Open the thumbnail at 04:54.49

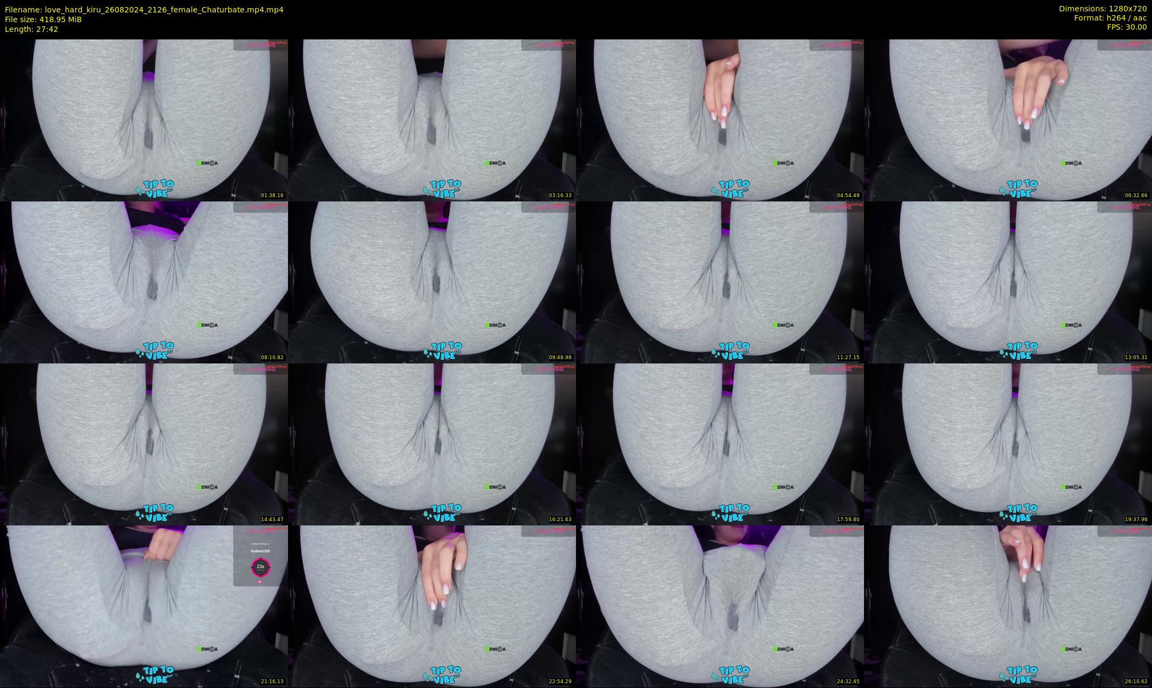pyautogui.click(x=720, y=120)
